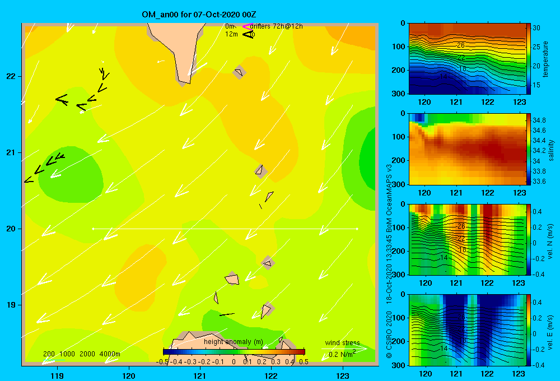Open the eastward velocity section panel
The image size is (560, 381).
[467, 330]
